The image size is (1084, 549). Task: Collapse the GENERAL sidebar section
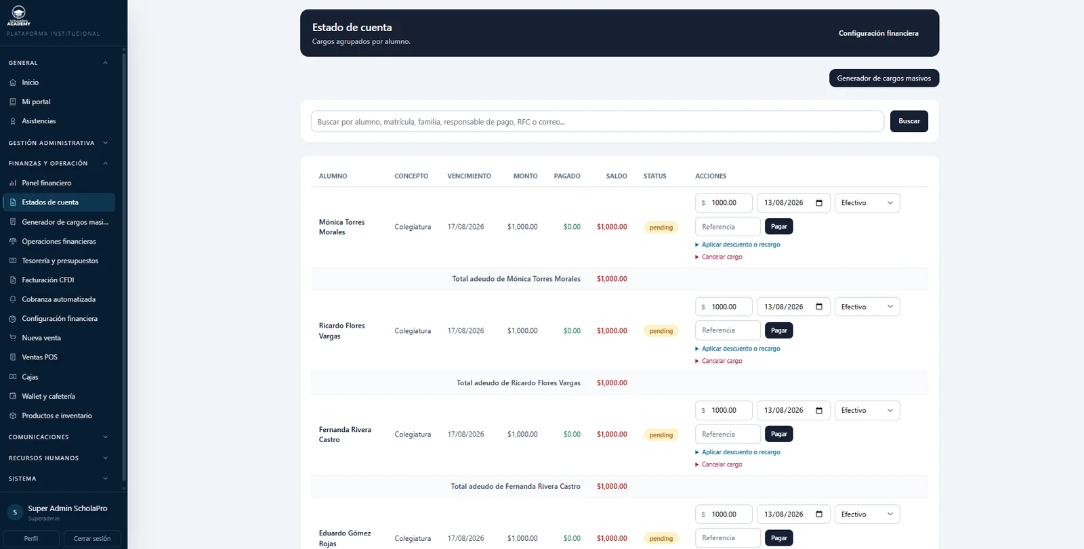[58, 63]
